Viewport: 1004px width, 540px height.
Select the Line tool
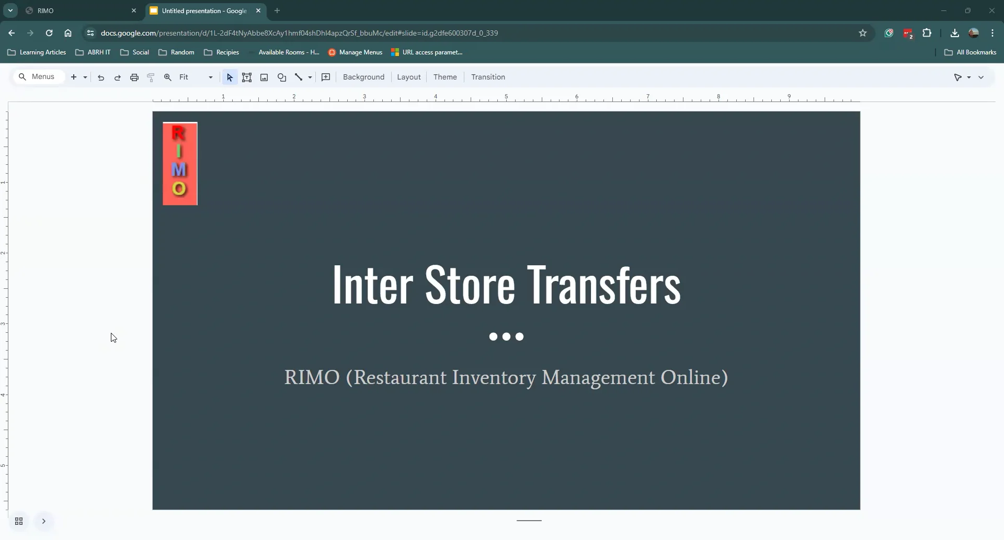click(x=298, y=77)
